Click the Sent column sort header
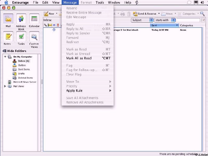 coord(164,25)
